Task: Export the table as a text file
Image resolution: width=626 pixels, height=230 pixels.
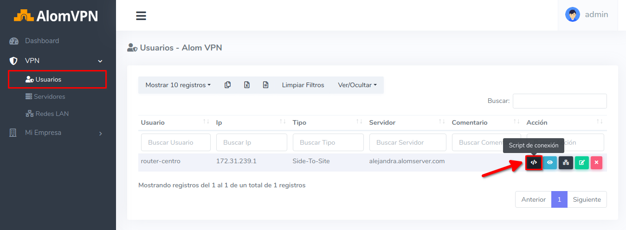Action: [265, 85]
